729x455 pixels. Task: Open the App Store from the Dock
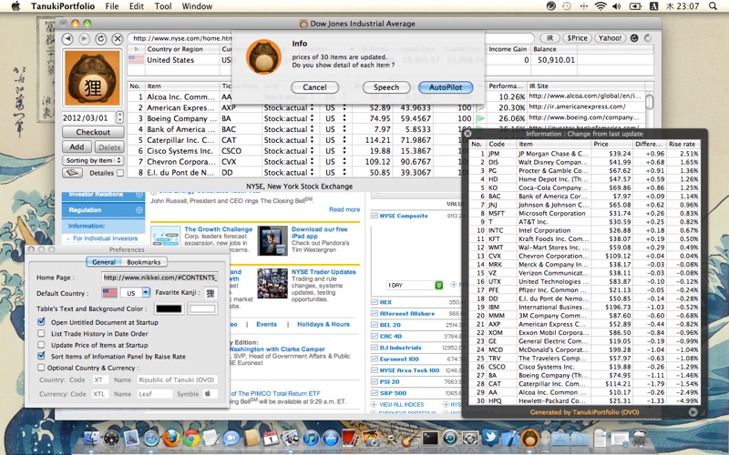click(x=331, y=439)
